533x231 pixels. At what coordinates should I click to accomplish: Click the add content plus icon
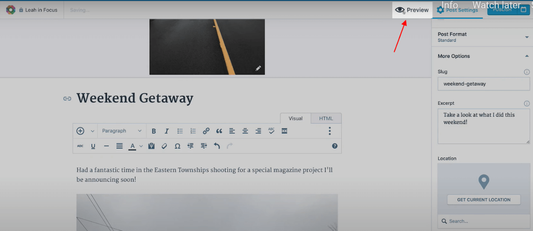80,131
